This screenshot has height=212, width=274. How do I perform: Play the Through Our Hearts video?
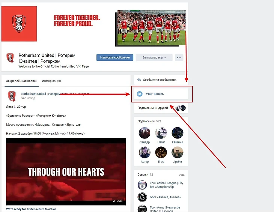66,171
